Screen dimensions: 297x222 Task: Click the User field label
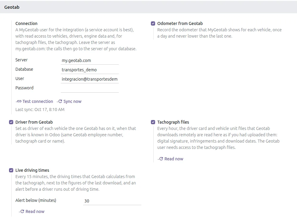coord(20,79)
